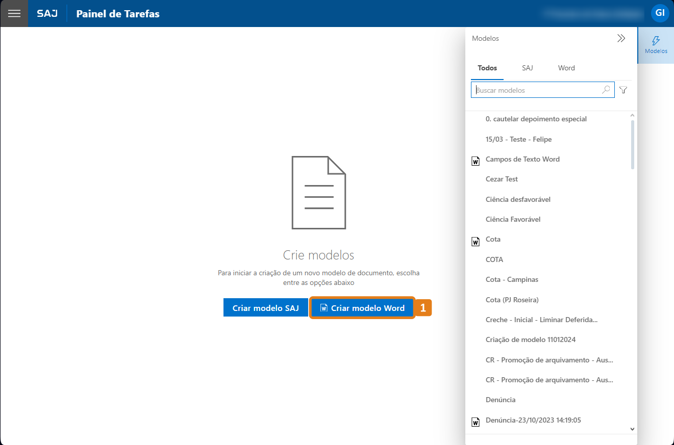The image size is (674, 445).
Task: Focus the Buscar modelos search field
Action: pyautogui.click(x=536, y=90)
